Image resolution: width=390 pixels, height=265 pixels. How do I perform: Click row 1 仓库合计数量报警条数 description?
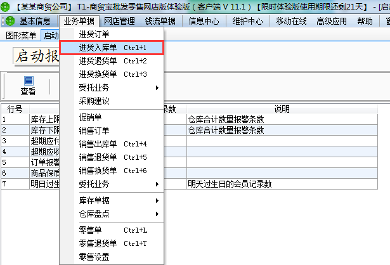282,120
